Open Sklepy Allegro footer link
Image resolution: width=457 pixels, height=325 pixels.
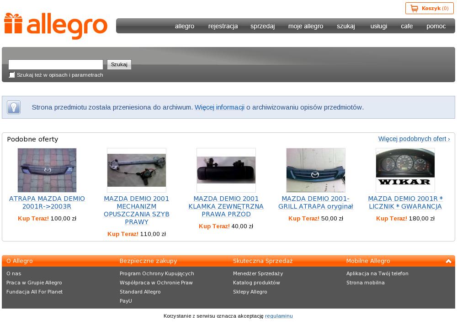point(250,292)
